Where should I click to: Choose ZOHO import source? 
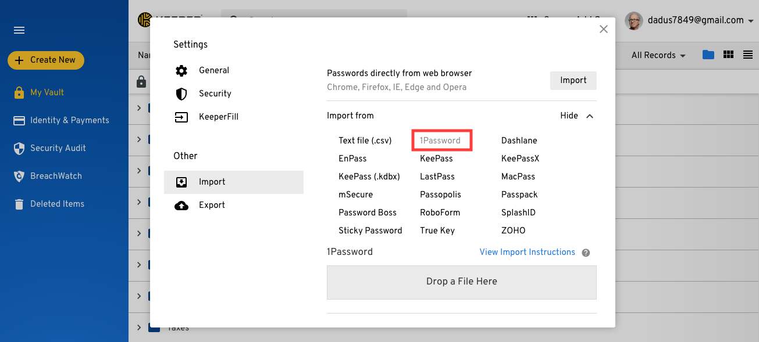pyautogui.click(x=514, y=231)
